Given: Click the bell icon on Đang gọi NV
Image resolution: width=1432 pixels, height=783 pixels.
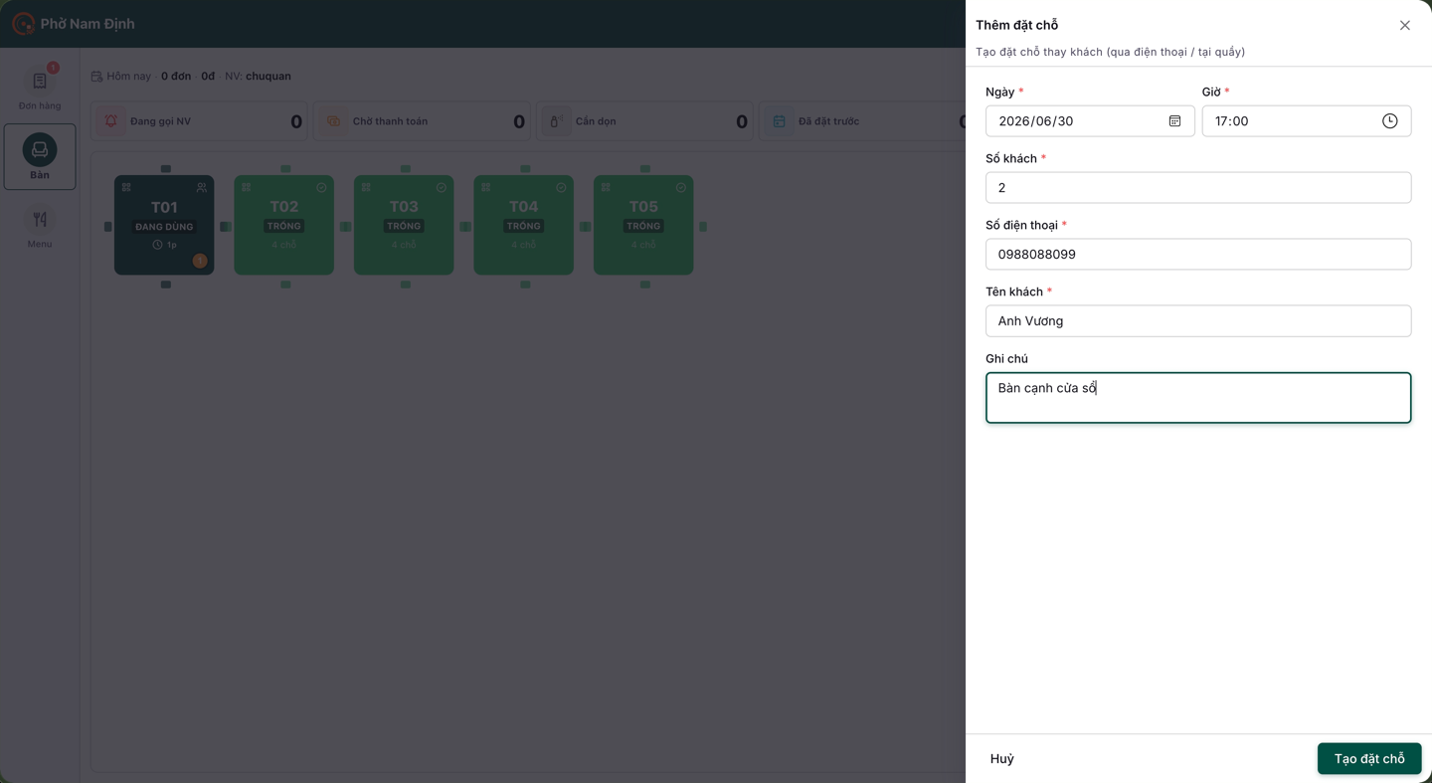Looking at the screenshot, I should tap(111, 121).
